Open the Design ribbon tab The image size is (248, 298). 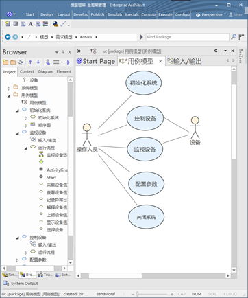(47, 14)
